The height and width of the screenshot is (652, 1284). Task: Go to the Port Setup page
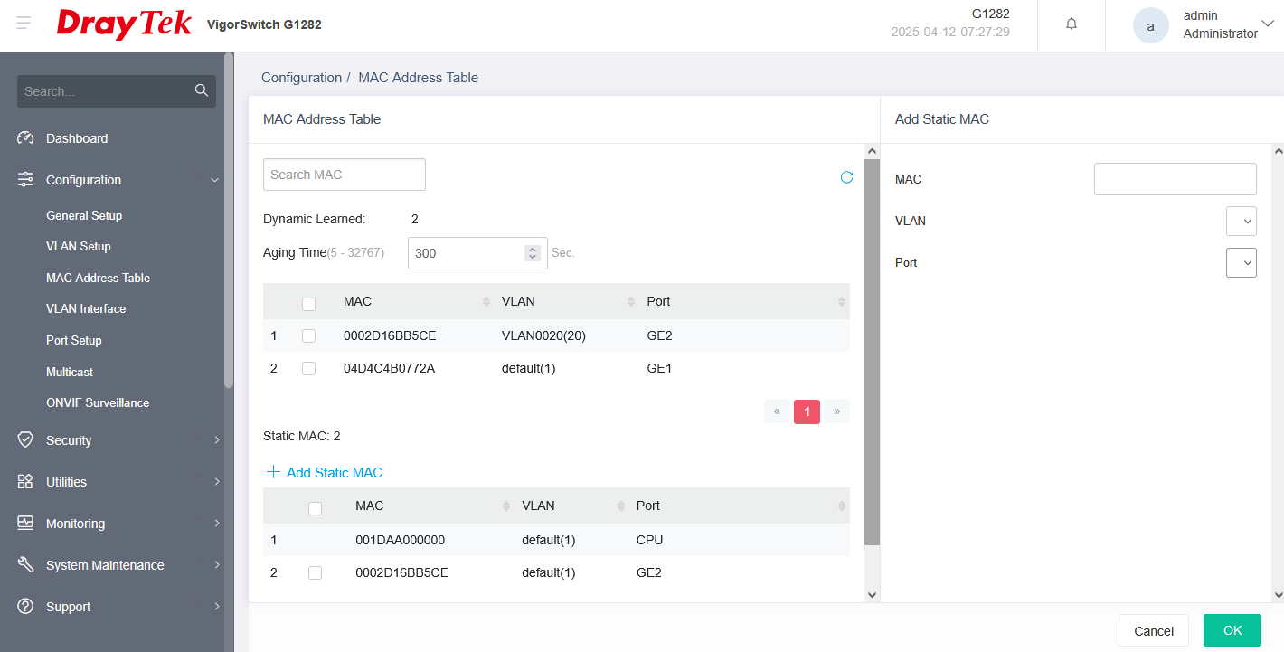(x=74, y=340)
